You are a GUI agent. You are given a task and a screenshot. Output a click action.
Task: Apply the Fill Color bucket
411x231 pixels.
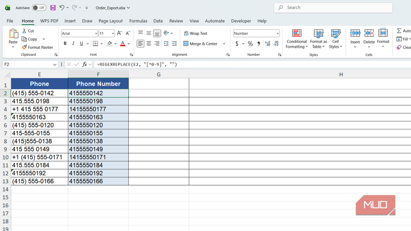point(110,43)
